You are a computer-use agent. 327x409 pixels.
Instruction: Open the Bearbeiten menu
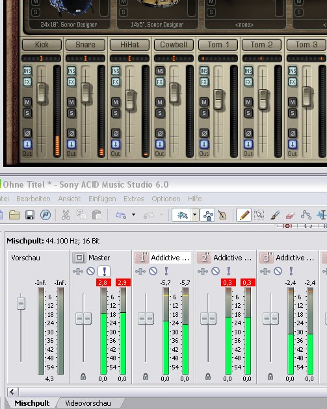click(33, 199)
